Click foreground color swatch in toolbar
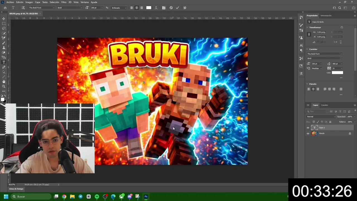This screenshot has width=357, height=201. point(3,99)
